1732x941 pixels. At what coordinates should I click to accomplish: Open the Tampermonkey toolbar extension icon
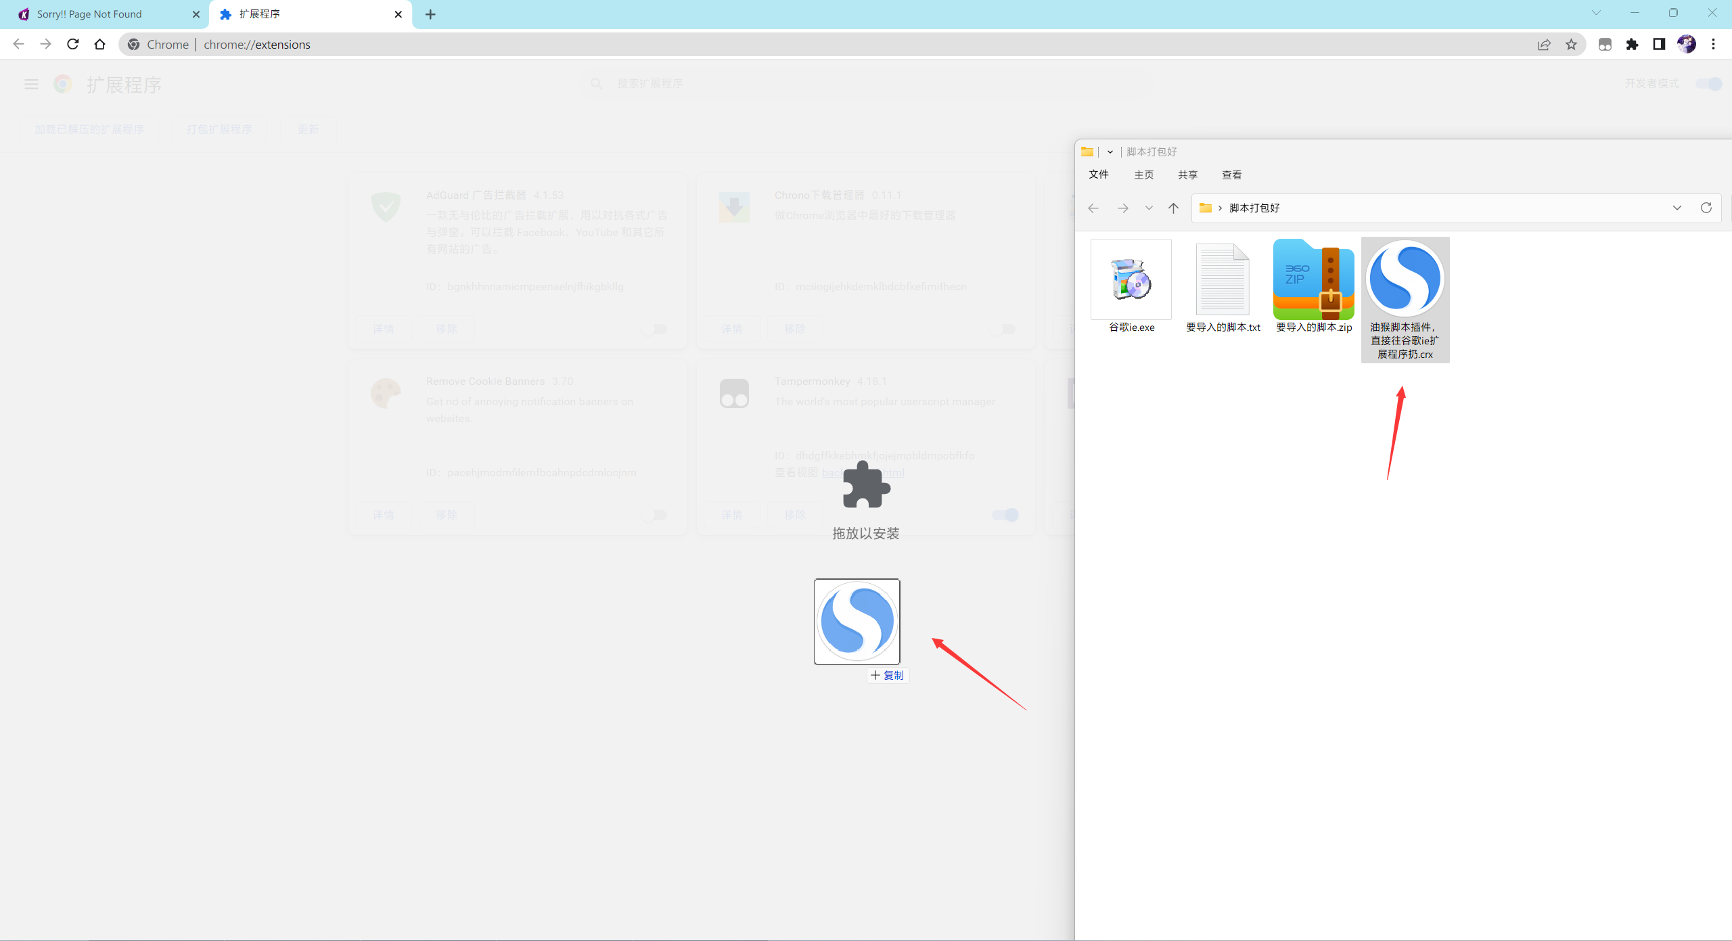(1605, 45)
